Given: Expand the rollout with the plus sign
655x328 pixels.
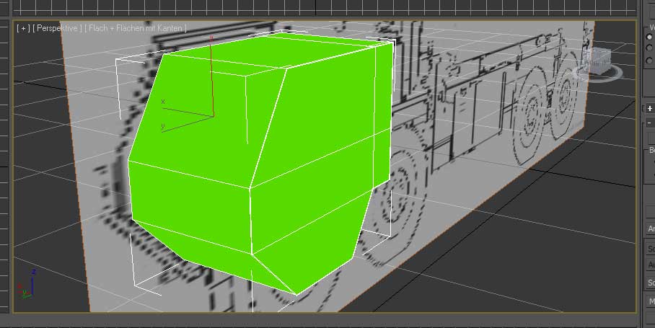Looking at the screenshot, I should (x=649, y=108).
